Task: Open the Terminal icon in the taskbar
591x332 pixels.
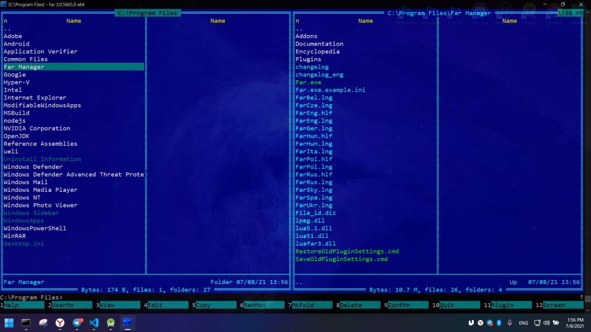Action: point(26,323)
